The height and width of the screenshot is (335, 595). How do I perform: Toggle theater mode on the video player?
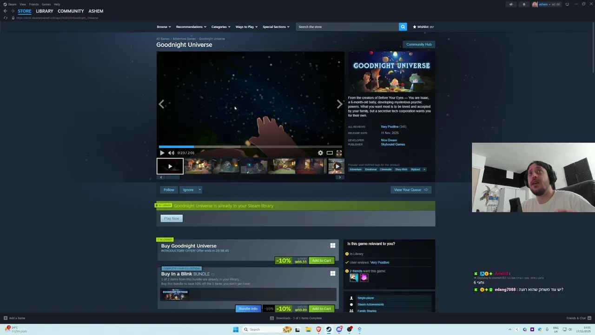pos(330,153)
